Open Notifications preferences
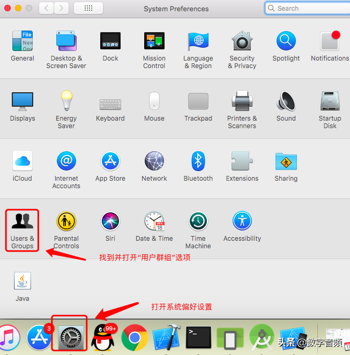The height and width of the screenshot is (355, 350). click(x=330, y=46)
